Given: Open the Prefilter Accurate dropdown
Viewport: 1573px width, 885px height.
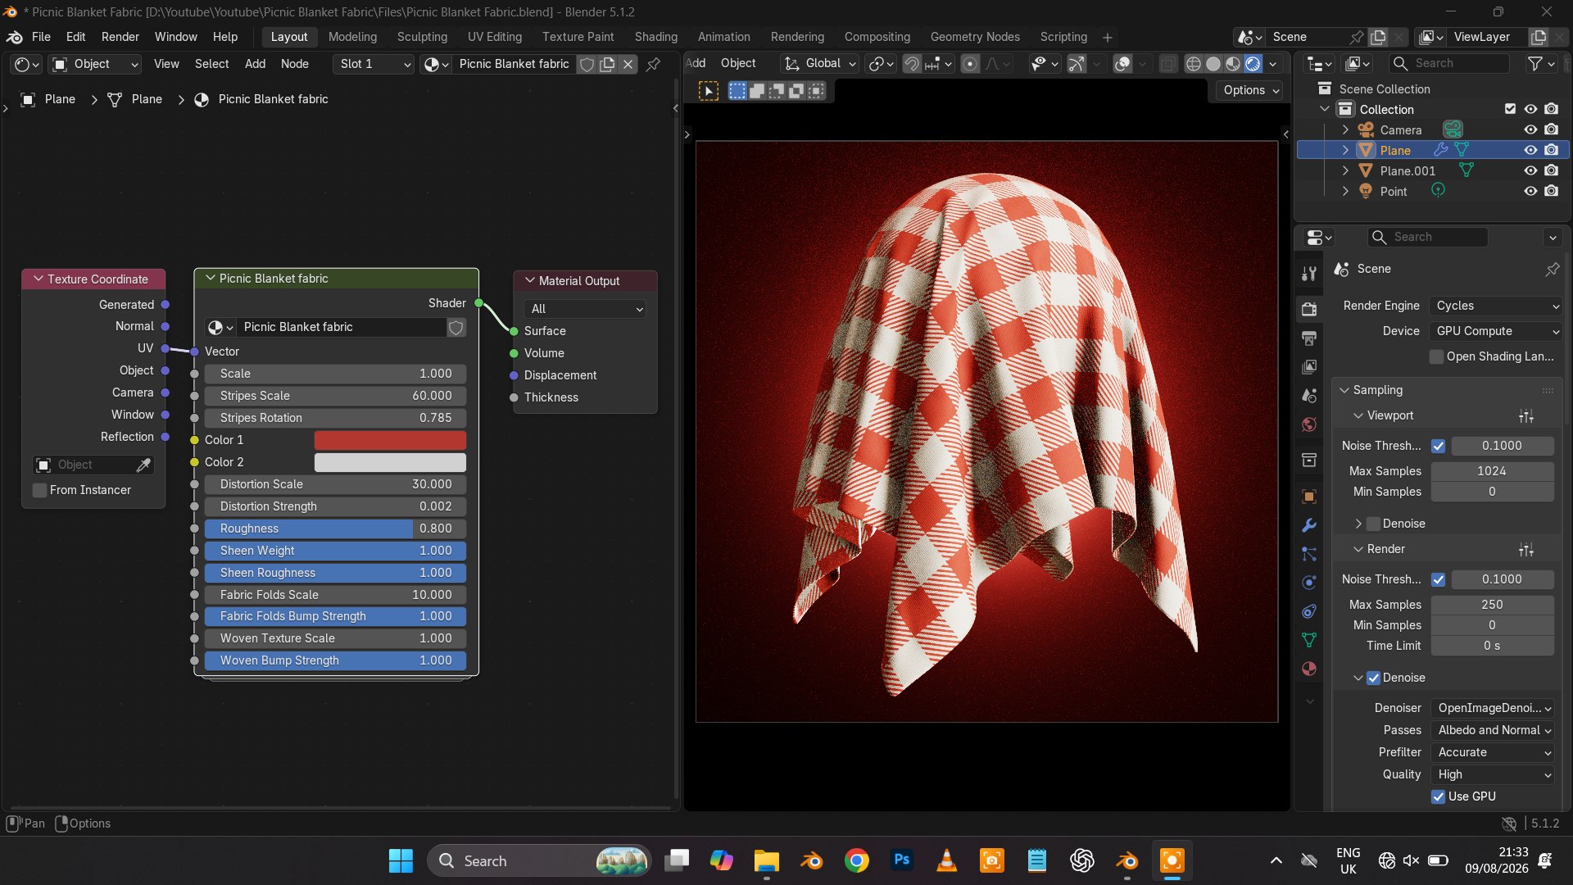Looking at the screenshot, I should [x=1493, y=752].
